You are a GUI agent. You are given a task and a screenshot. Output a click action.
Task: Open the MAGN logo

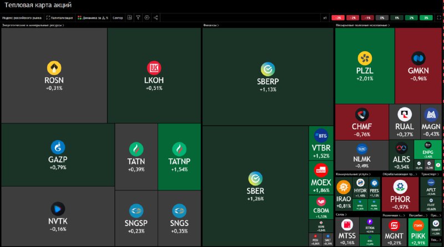pyautogui.click(x=431, y=114)
